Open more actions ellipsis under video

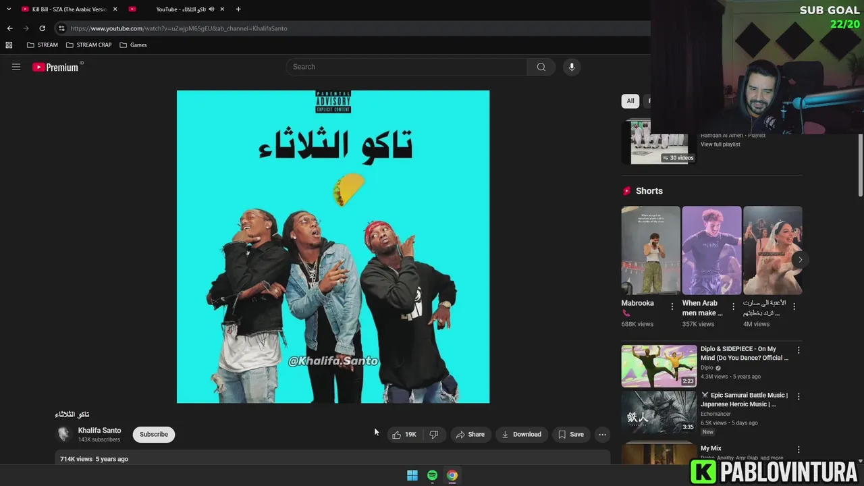[x=602, y=435]
